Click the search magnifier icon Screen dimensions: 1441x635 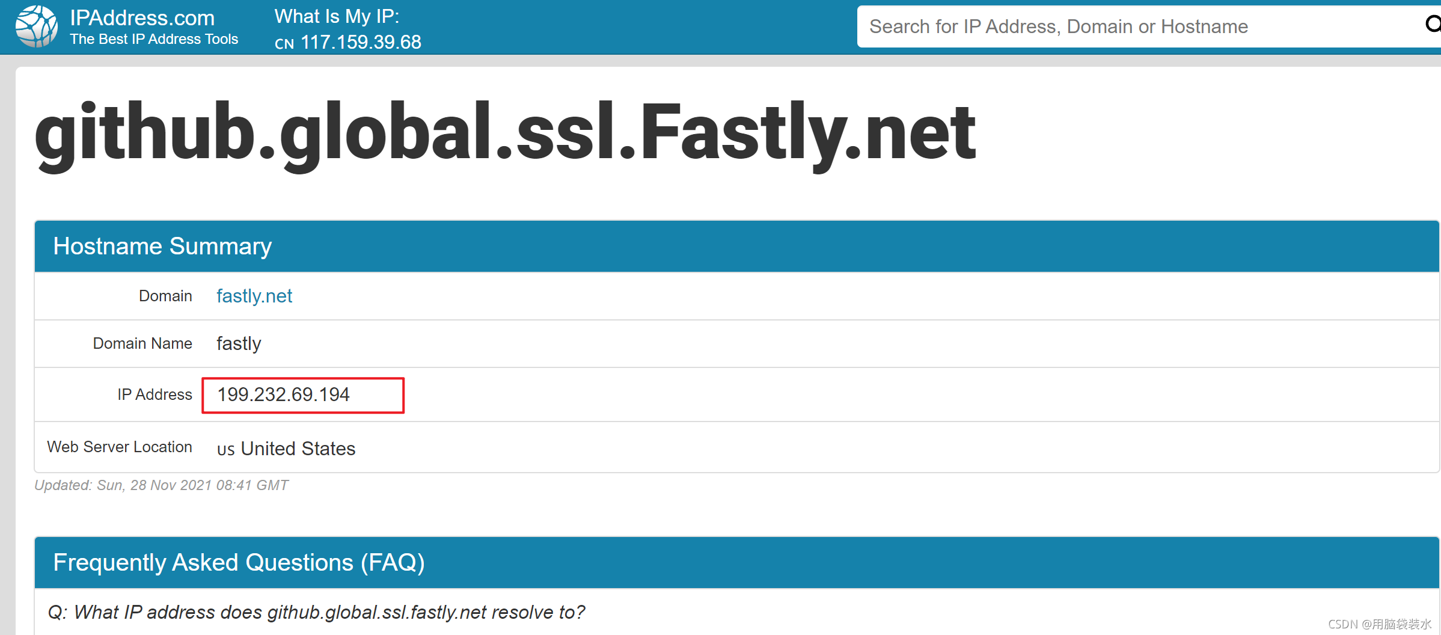(1433, 24)
